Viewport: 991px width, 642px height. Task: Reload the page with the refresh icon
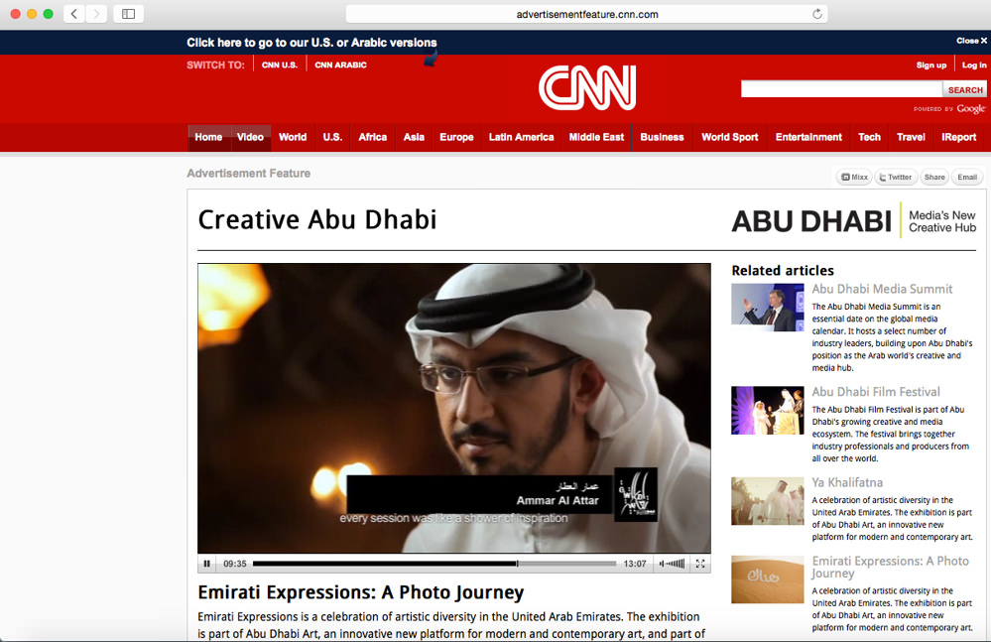[817, 14]
